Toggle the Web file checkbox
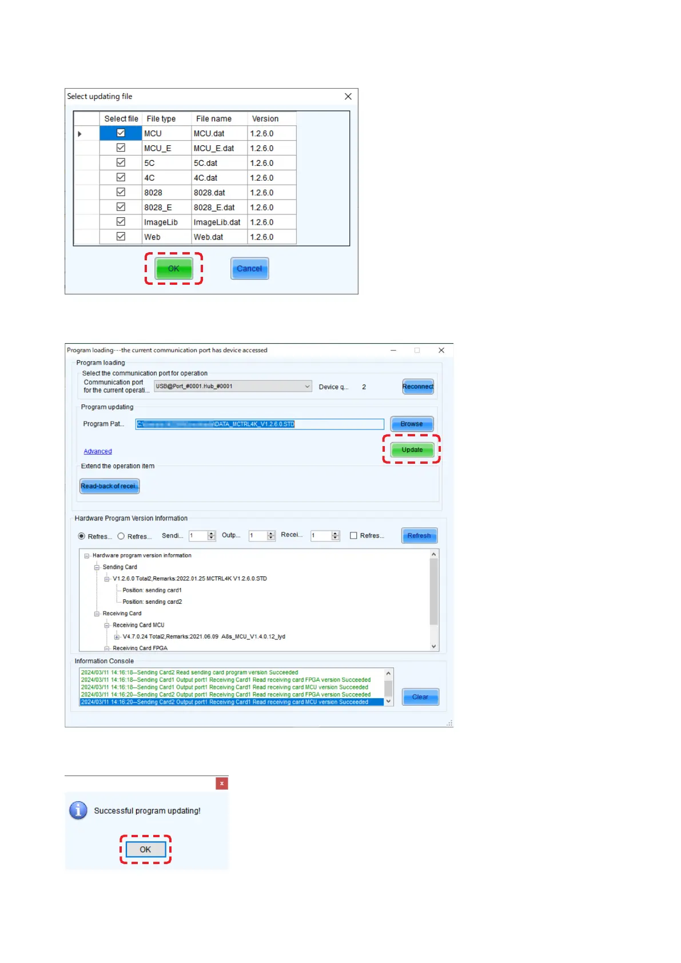The width and height of the screenshot is (681, 963). (x=121, y=237)
